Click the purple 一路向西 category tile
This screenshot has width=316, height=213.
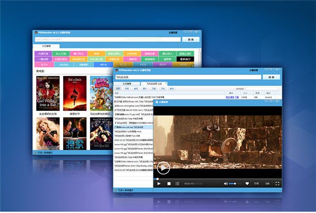tap(43, 59)
